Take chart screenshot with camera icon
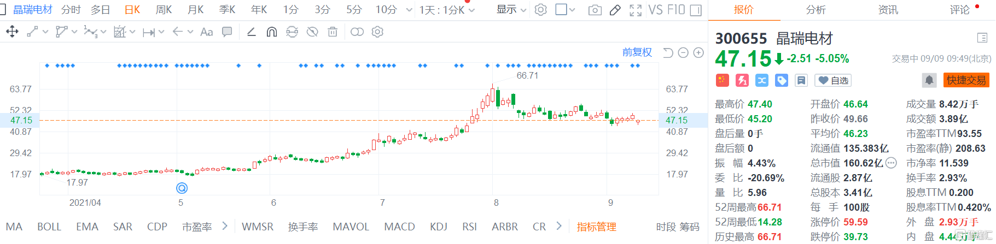Screen dimensions: 996x244 (595, 10)
